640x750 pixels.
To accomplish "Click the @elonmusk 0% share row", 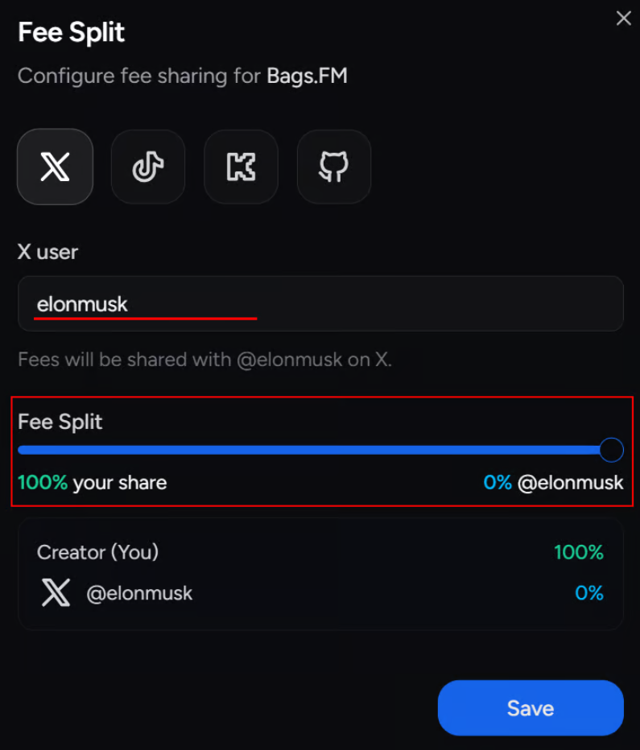I will point(320,593).
